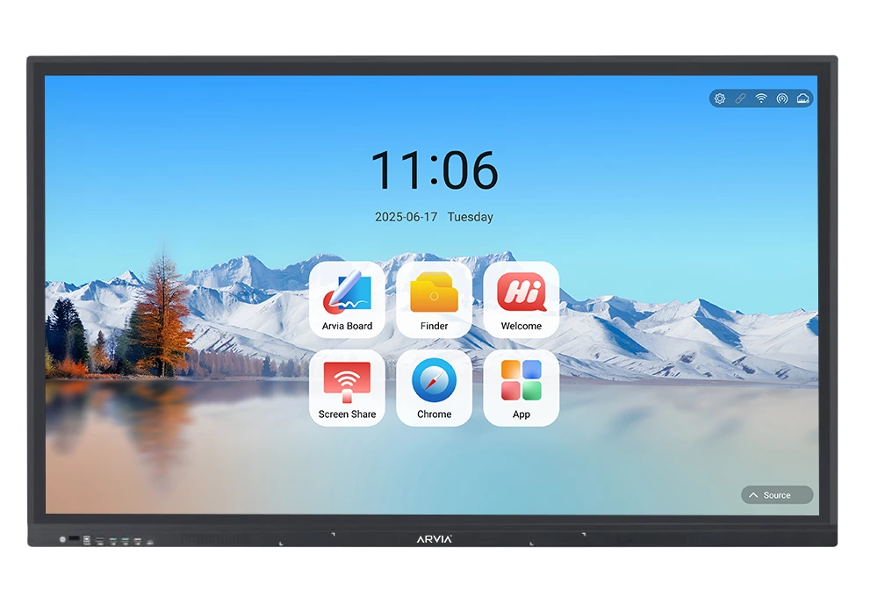
Task: Open the Welcome app
Action: pos(522,299)
